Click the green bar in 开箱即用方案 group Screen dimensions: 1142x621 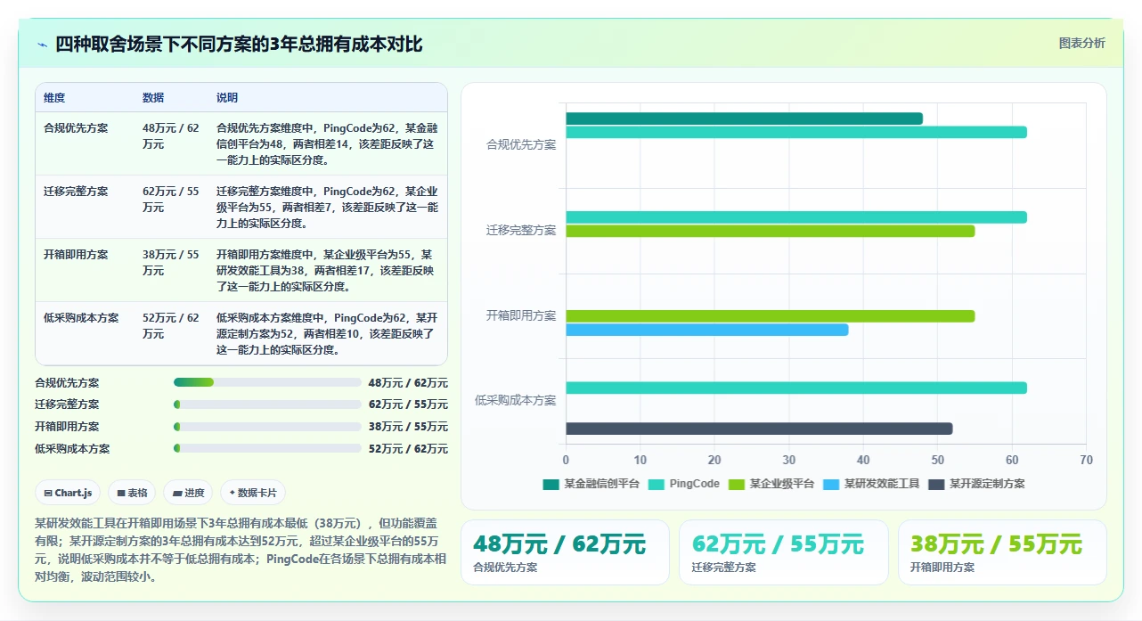771,316
